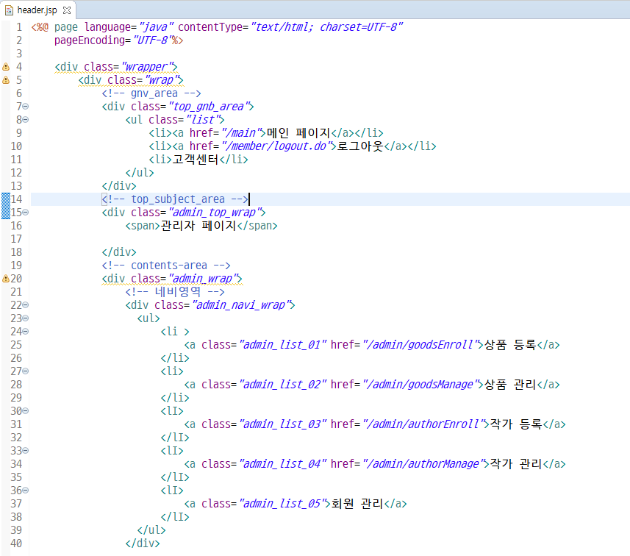Image resolution: width=630 pixels, height=556 pixels.
Task: Click line number 14 in the gutter
Action: tap(16, 199)
